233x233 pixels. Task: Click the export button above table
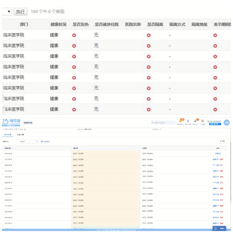pyautogui.click(x=223, y=141)
